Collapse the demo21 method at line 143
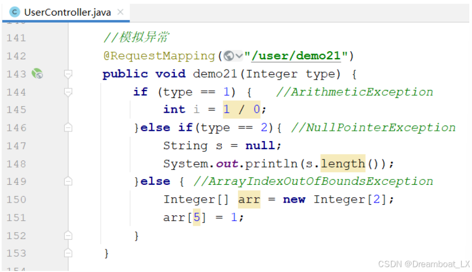Screen dimensions: 472x272 (x=69, y=74)
